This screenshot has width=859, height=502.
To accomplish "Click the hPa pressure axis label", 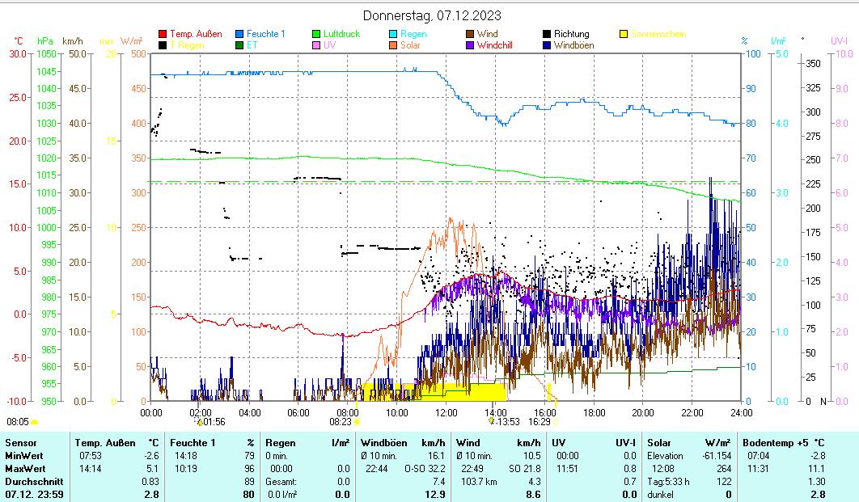I will [x=45, y=41].
